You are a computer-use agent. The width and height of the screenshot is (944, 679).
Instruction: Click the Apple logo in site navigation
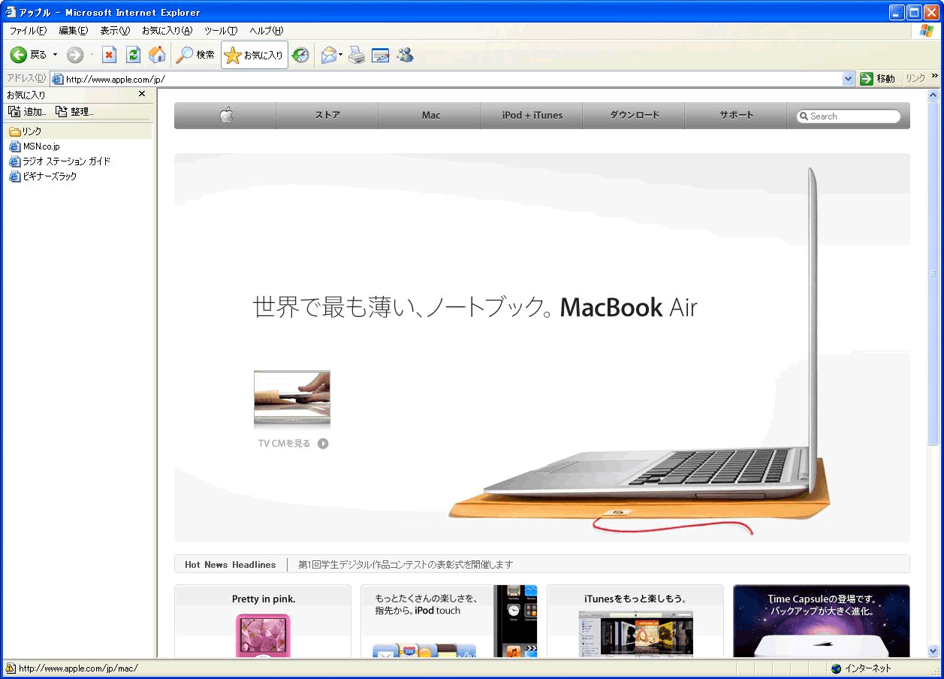tap(226, 116)
